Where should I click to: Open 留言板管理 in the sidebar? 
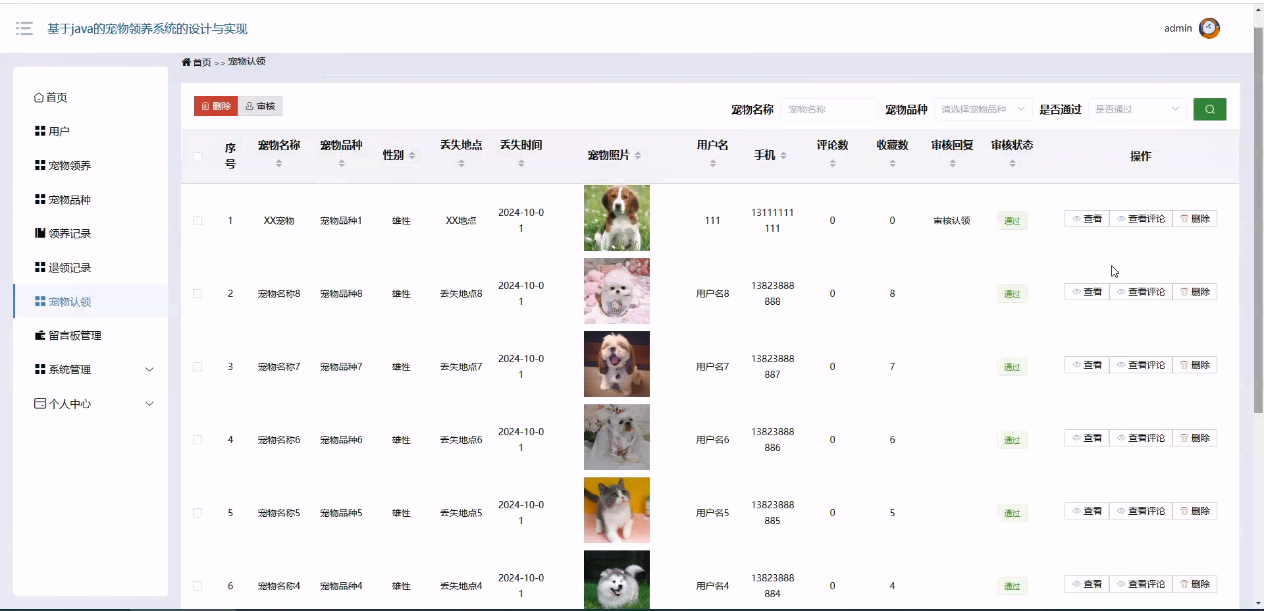pos(91,335)
